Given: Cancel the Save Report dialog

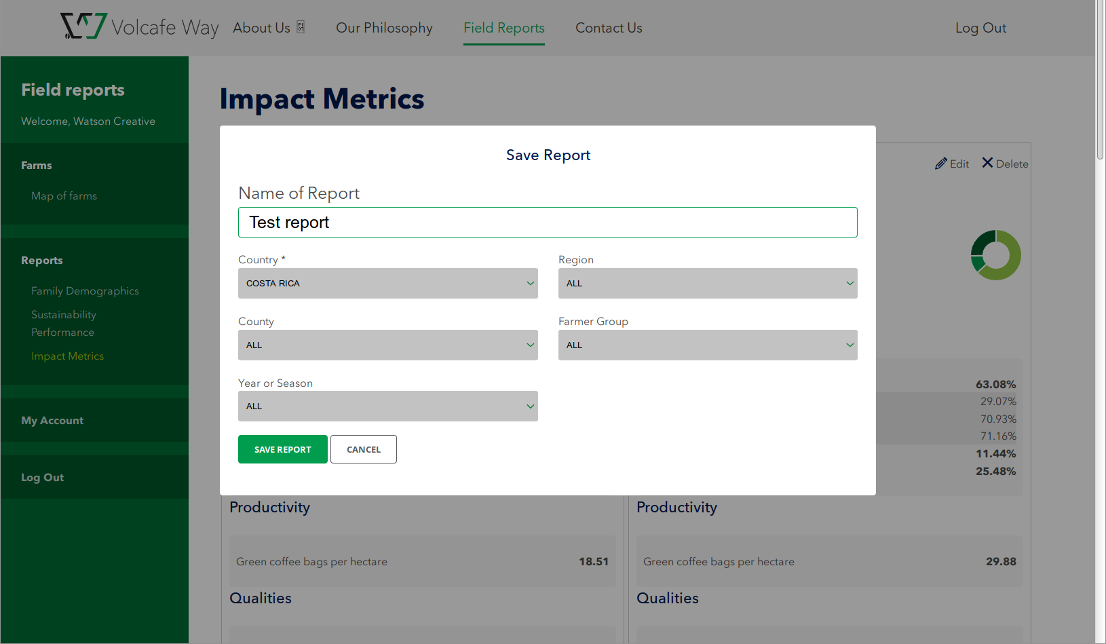Looking at the screenshot, I should (x=363, y=449).
